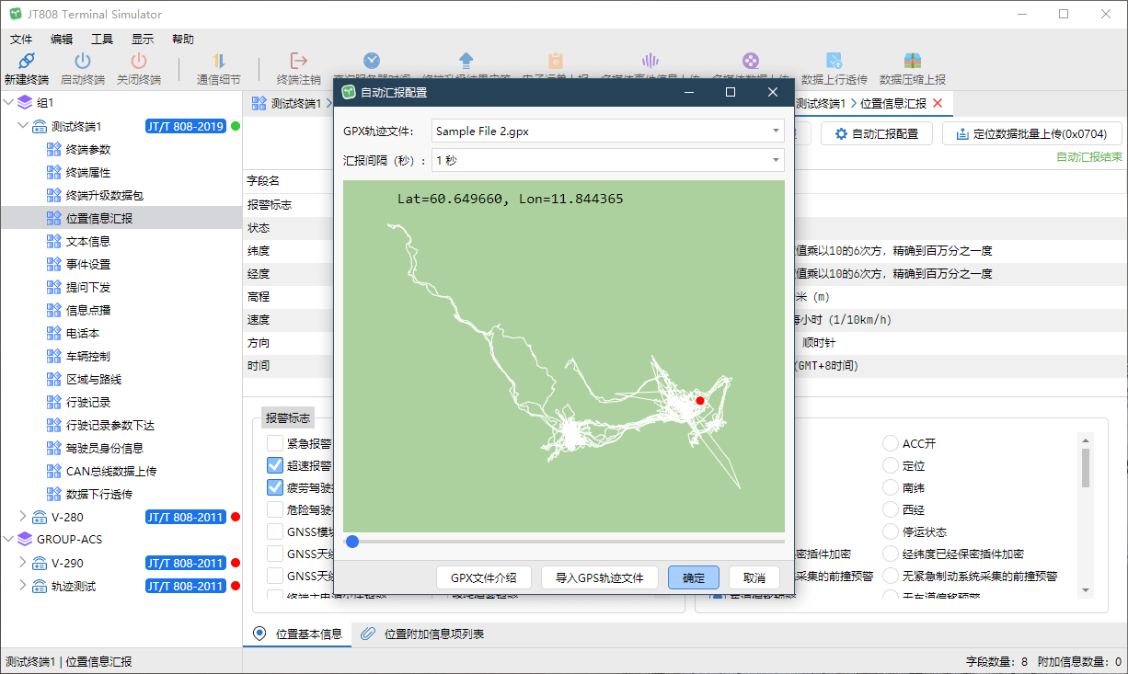The height and width of the screenshot is (674, 1128).
Task: Click the 关闭终端 toolbar icon
Action: (138, 62)
